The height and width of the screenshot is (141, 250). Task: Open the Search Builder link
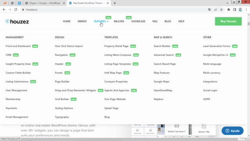162,46
